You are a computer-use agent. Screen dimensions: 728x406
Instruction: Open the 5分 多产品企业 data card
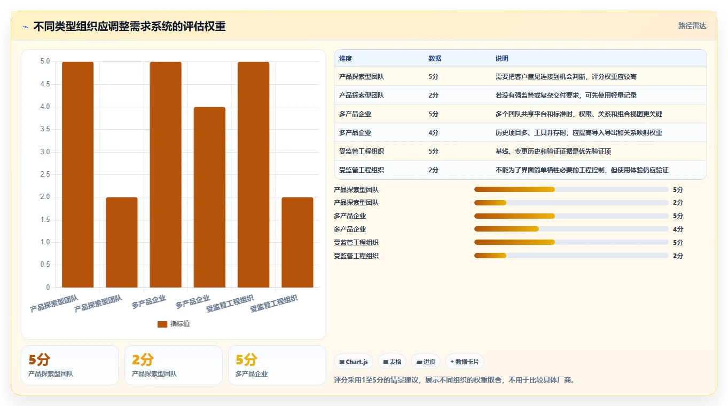click(277, 365)
